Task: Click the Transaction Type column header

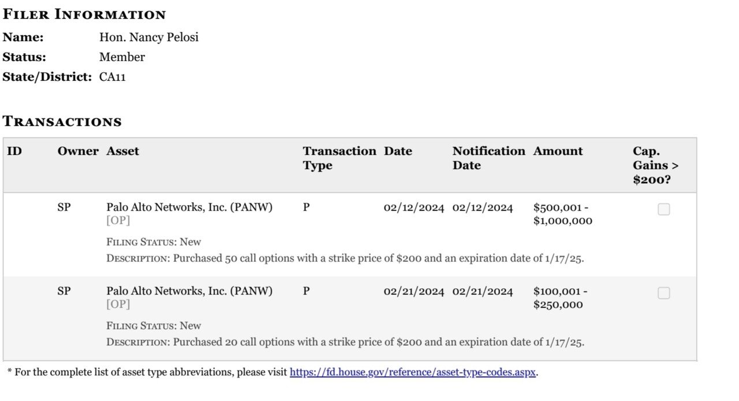Action: point(339,158)
